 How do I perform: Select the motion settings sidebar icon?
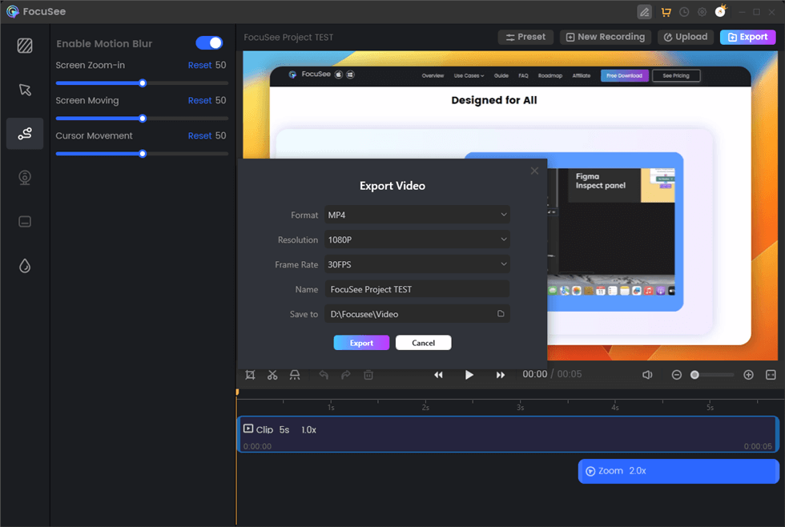[25, 134]
